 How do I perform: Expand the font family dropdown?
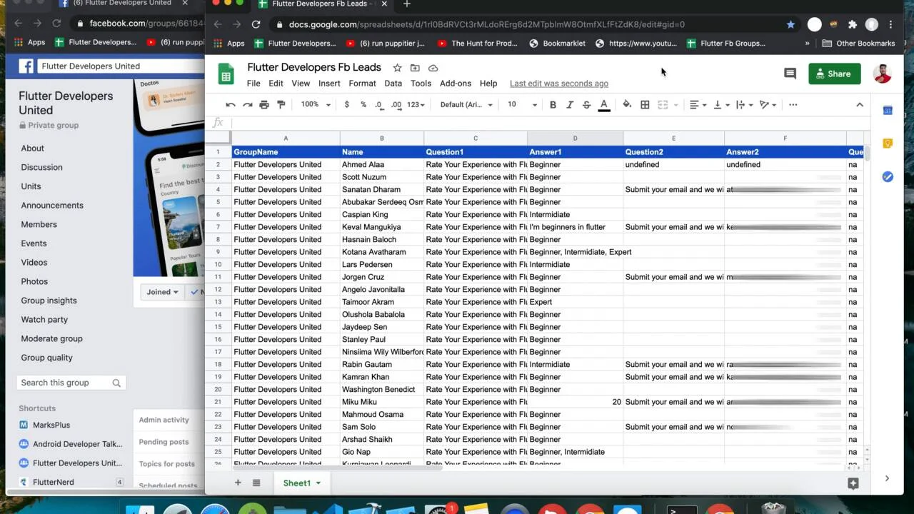click(x=466, y=105)
